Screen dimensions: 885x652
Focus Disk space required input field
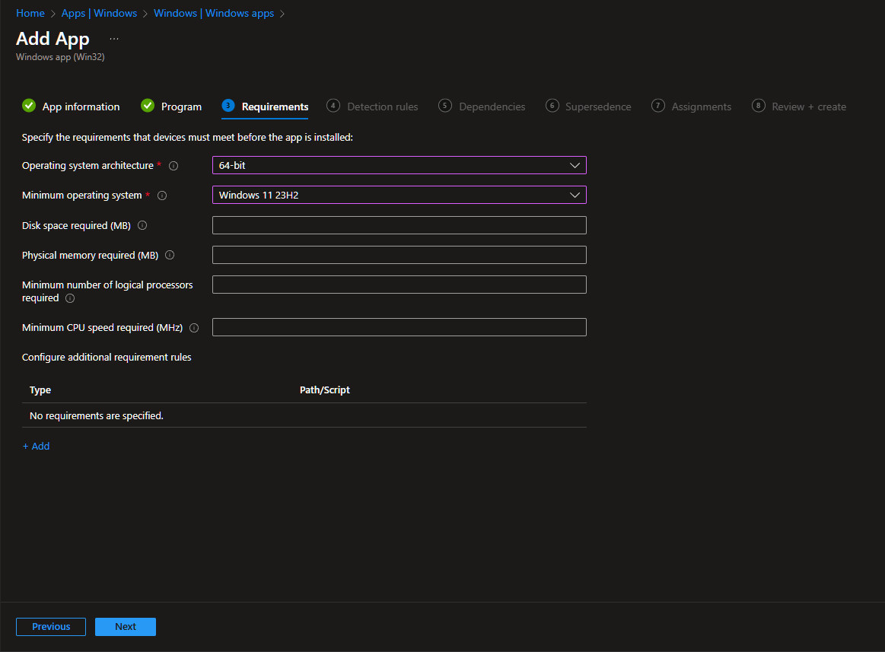(399, 225)
